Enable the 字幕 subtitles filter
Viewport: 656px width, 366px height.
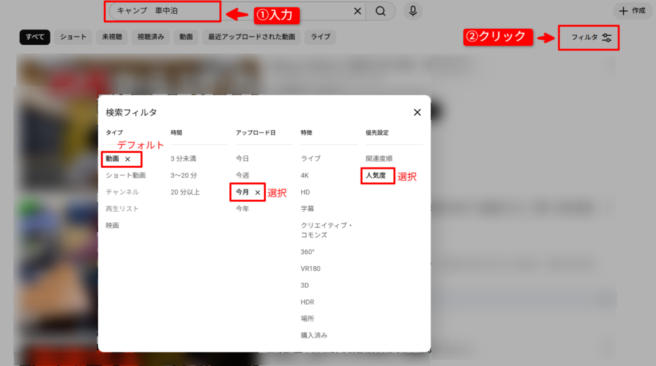307,209
